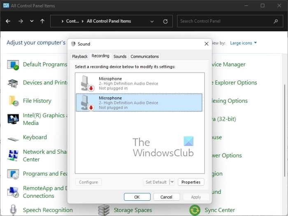This screenshot has width=288, height=216.
Task: Go up one level with up arrow
Action: (x=42, y=21)
